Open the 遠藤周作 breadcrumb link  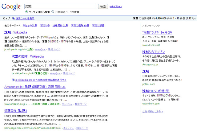click(54, 104)
